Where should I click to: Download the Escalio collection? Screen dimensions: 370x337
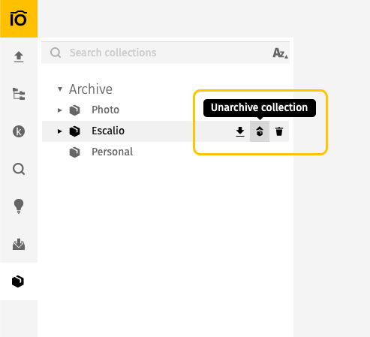tap(240, 131)
